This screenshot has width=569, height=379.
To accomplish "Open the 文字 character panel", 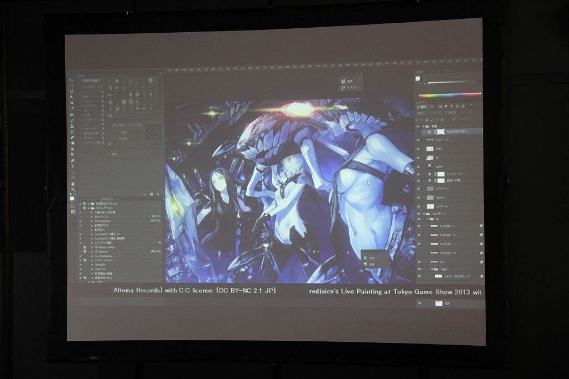I will pyautogui.click(x=370, y=258).
